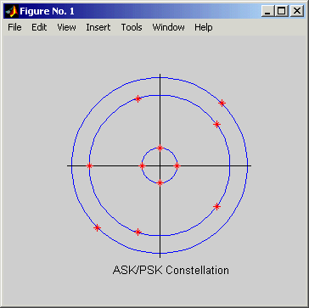Minimize the Figure No. 1 window
Image resolution: width=309 pixels, height=308 pixels.
point(267,11)
